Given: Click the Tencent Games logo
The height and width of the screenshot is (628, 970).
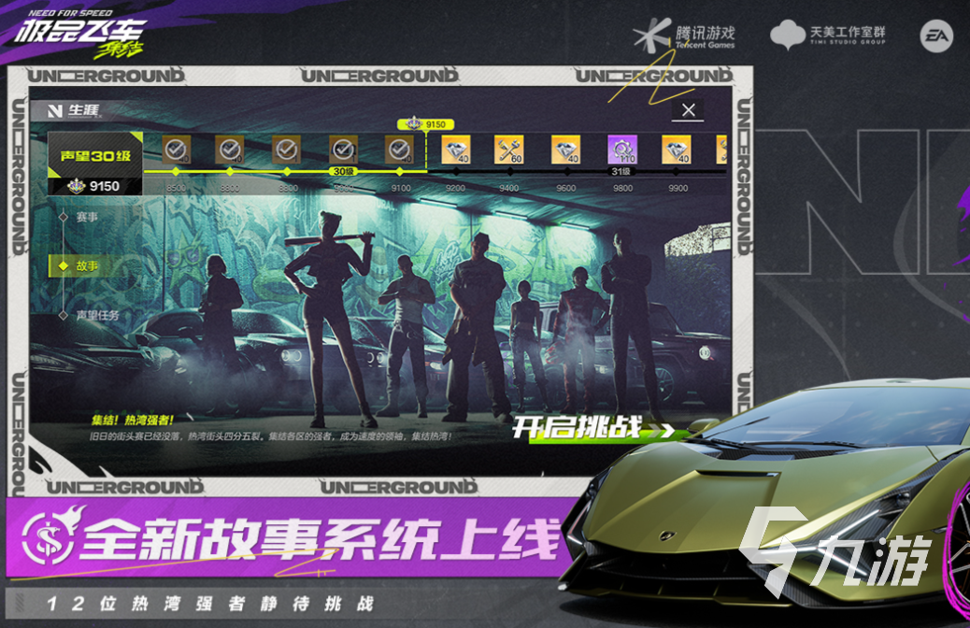Looking at the screenshot, I should pyautogui.click(x=684, y=35).
